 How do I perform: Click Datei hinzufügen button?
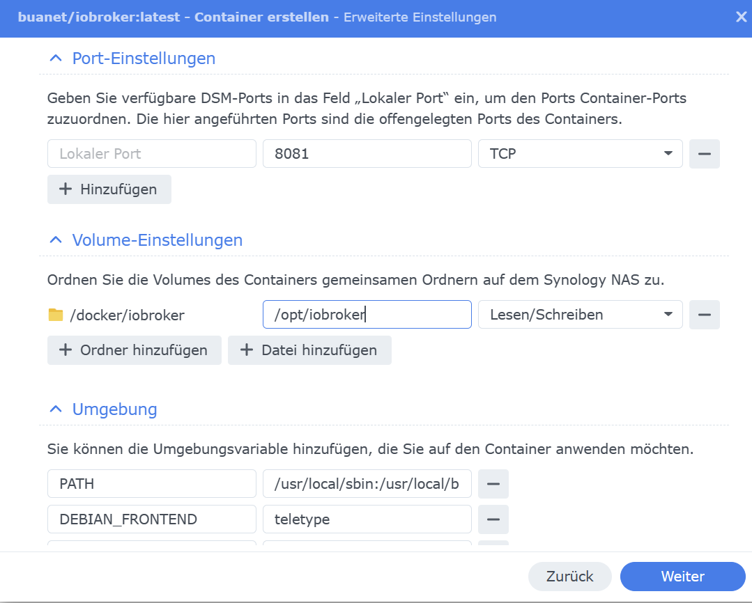(310, 350)
